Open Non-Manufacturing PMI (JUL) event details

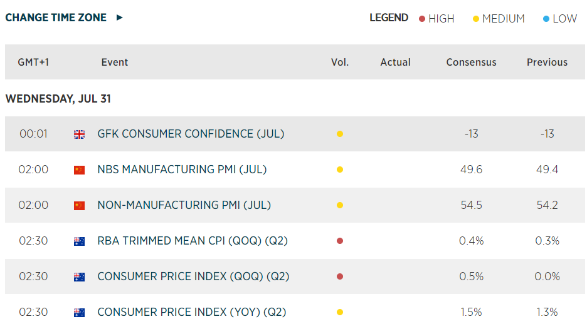(184, 205)
